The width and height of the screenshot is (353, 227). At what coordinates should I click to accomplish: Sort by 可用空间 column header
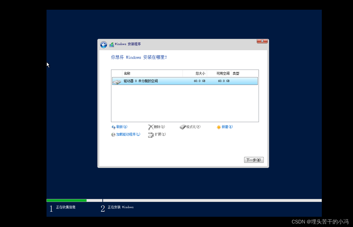click(219, 73)
